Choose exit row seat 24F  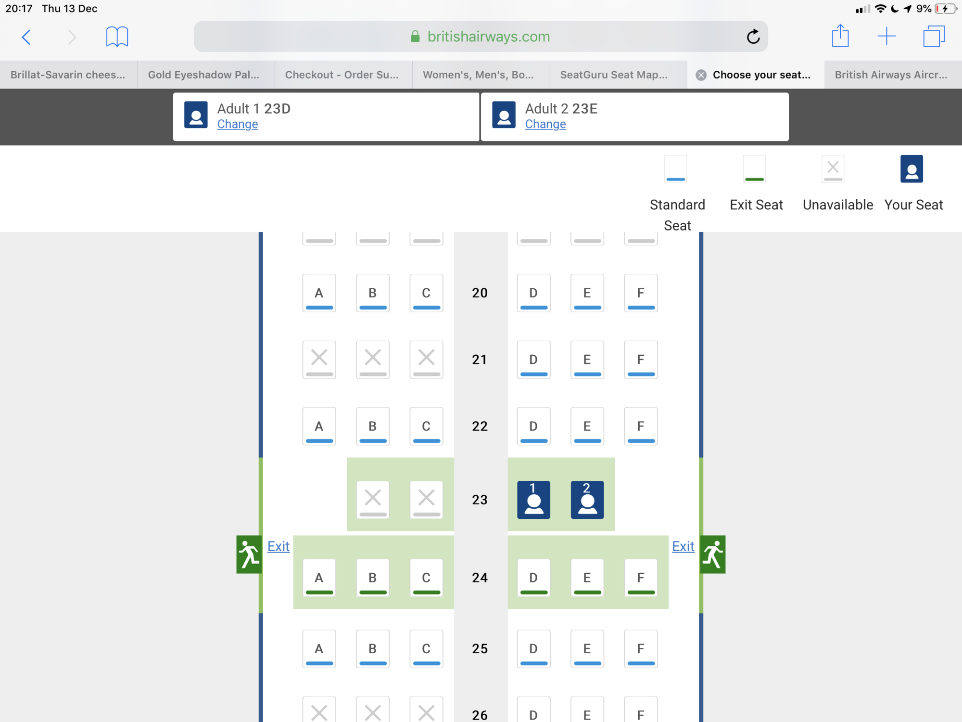click(641, 578)
